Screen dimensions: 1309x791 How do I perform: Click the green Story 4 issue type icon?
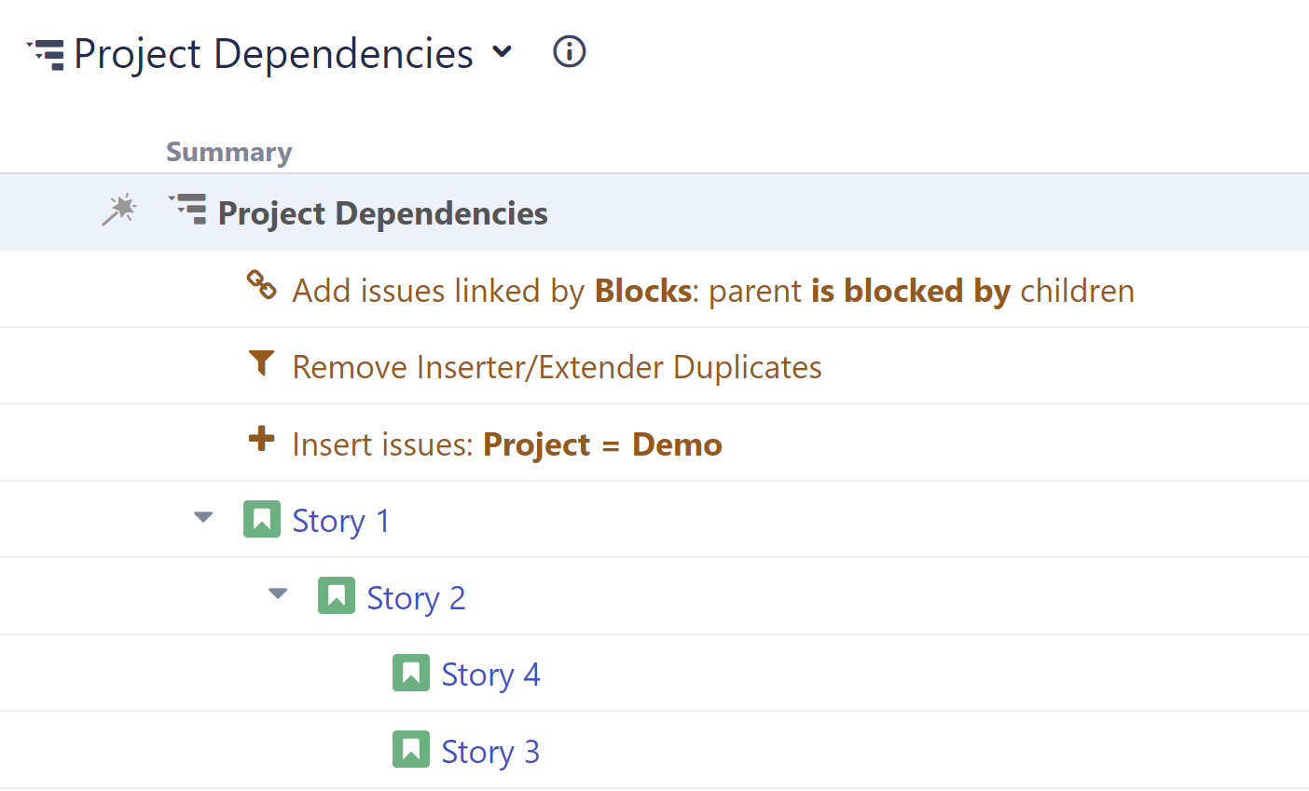411,673
